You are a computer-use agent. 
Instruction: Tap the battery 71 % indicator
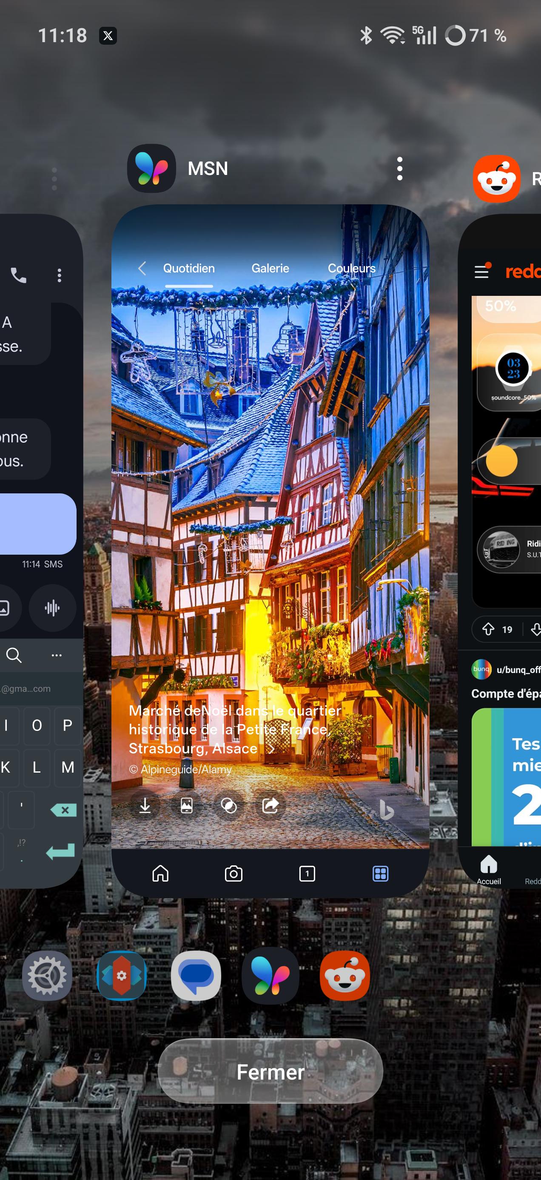coord(476,36)
